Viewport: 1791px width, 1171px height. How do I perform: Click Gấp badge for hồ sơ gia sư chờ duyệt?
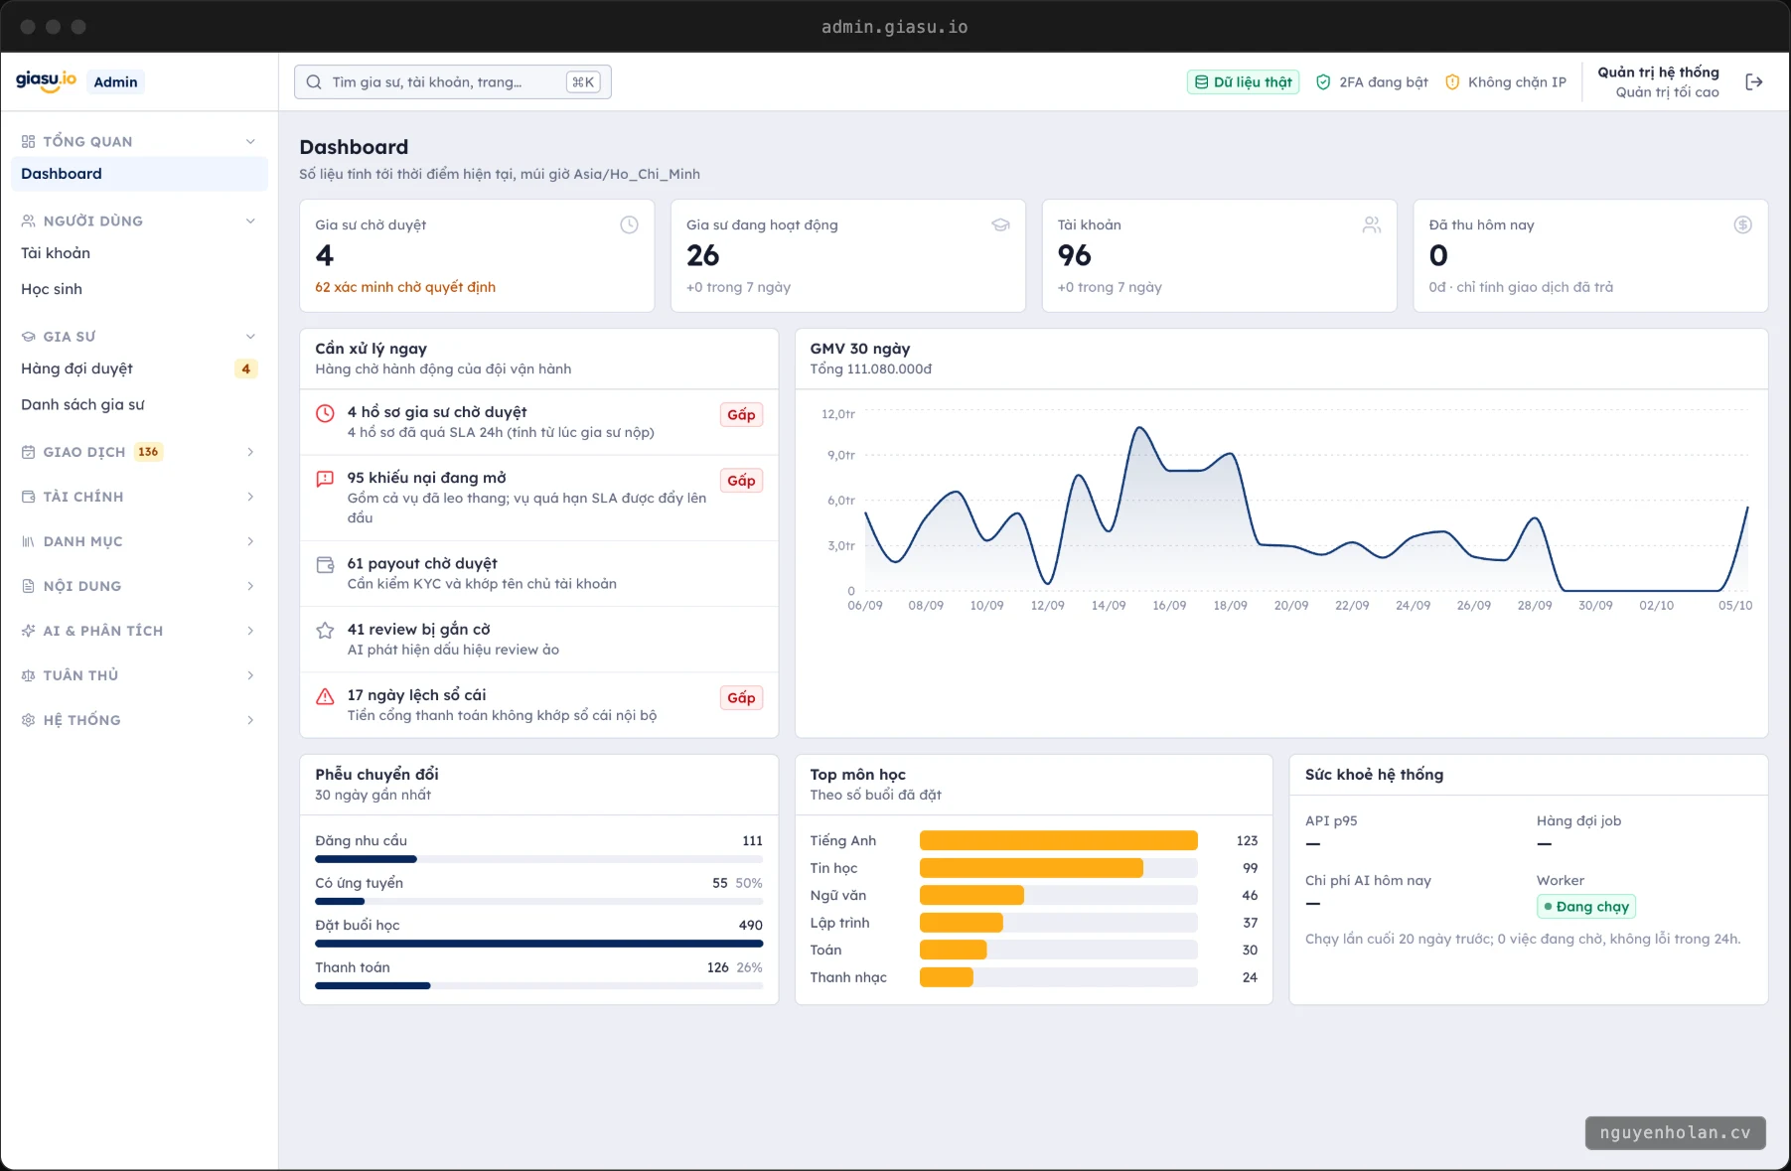[741, 414]
